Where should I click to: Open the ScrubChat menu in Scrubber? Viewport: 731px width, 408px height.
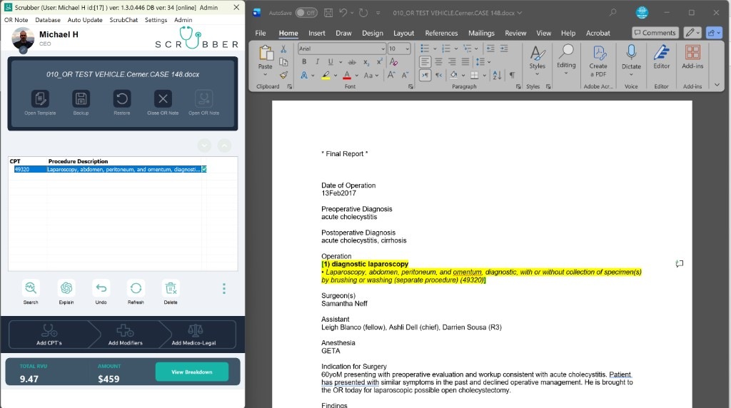coord(123,20)
